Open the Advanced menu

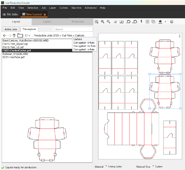(91, 8)
